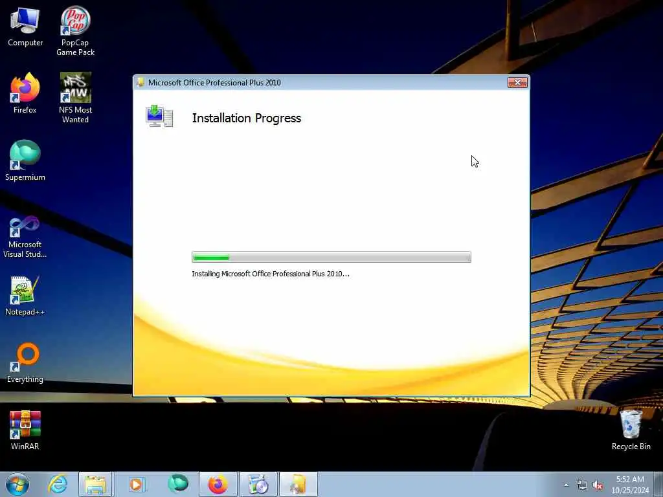
Task: Click the Show desktop strip
Action: click(x=658, y=484)
